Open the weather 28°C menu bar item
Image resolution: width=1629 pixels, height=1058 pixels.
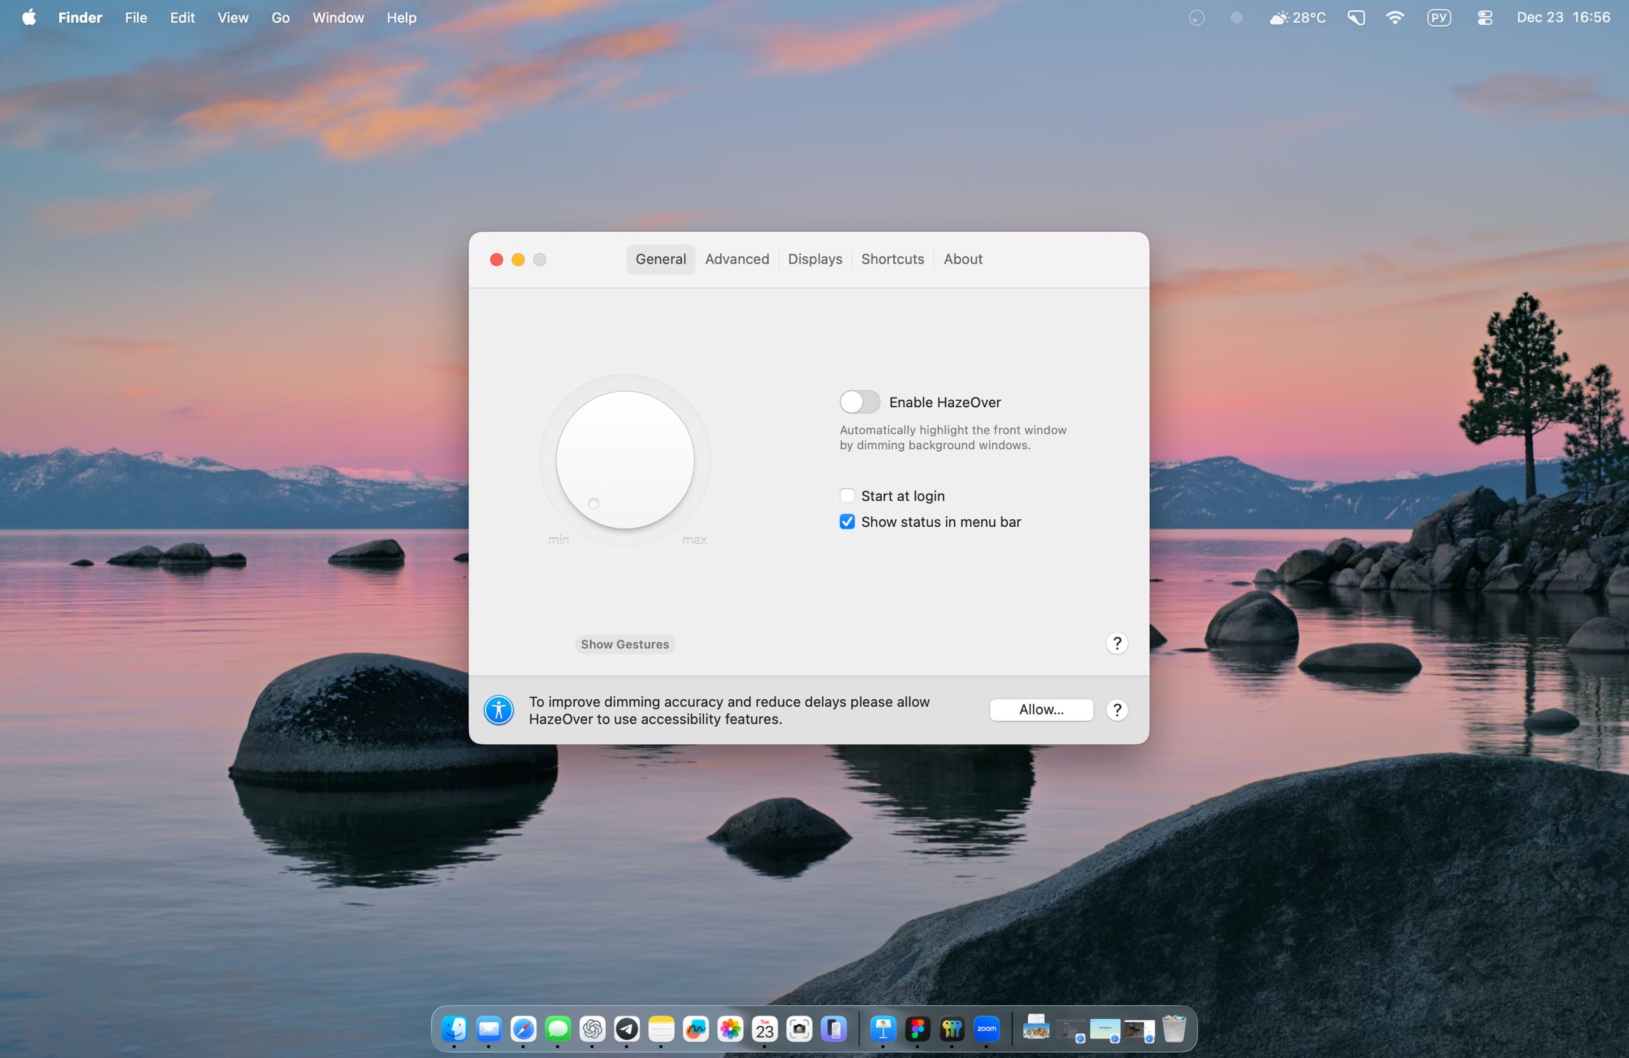(1296, 18)
